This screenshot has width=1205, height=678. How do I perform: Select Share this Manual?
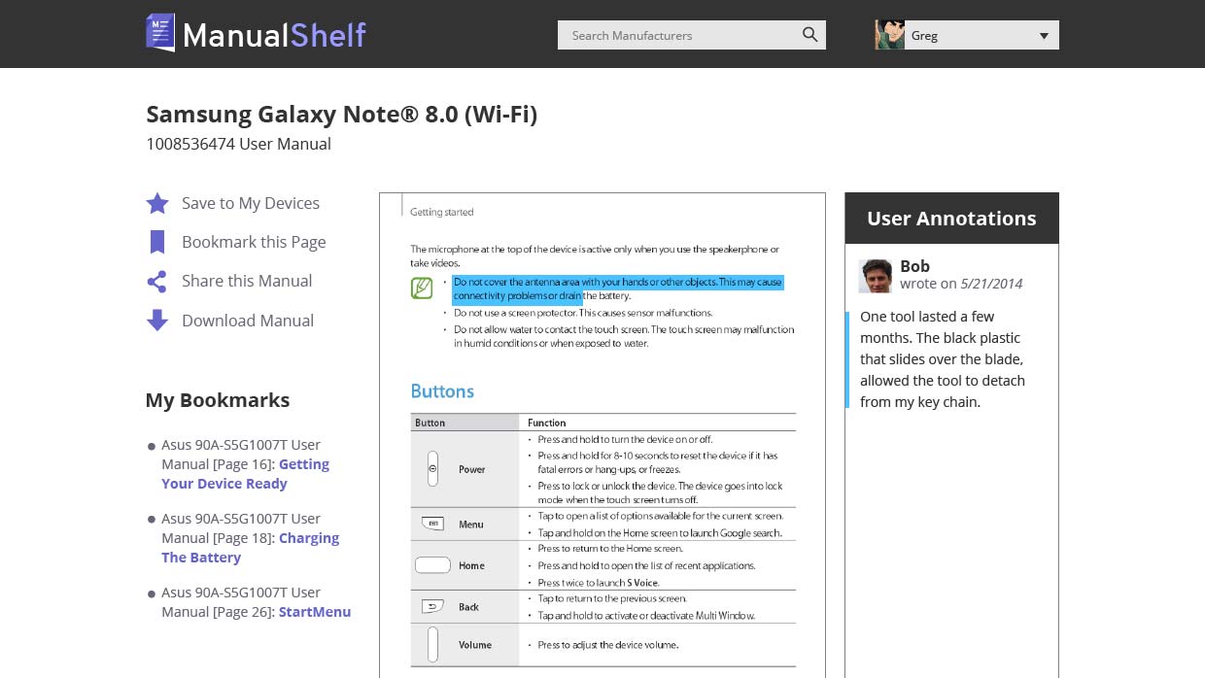(x=247, y=281)
